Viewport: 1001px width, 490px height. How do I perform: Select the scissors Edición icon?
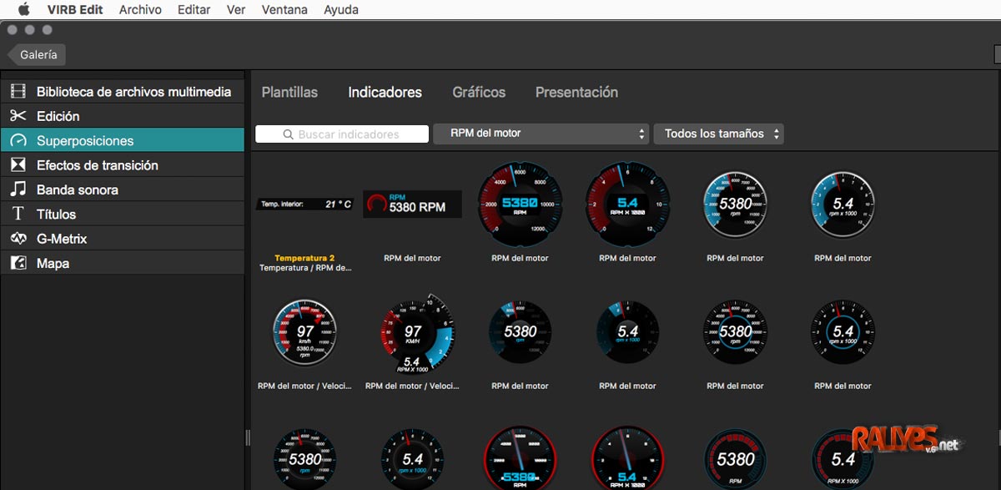(x=18, y=116)
